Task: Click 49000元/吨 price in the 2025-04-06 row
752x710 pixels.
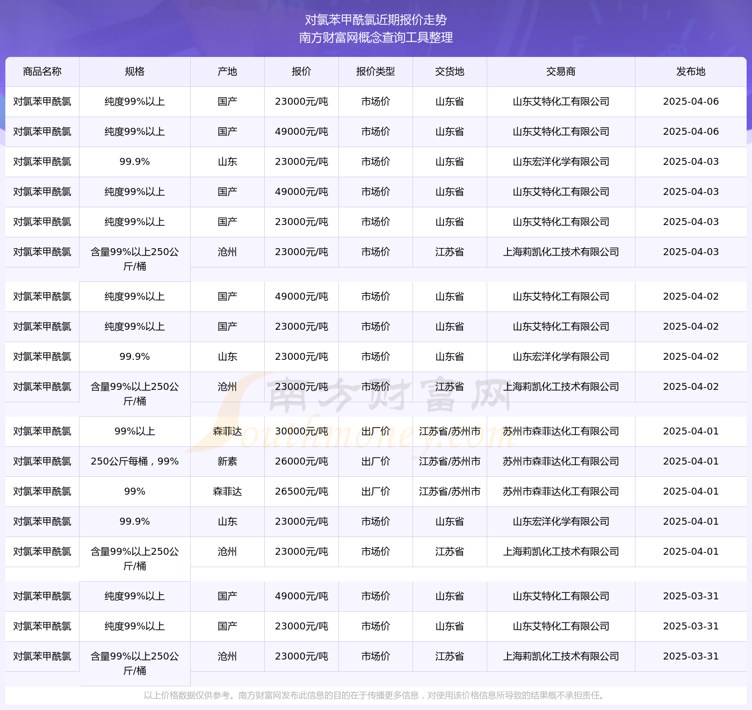Action: (x=301, y=132)
